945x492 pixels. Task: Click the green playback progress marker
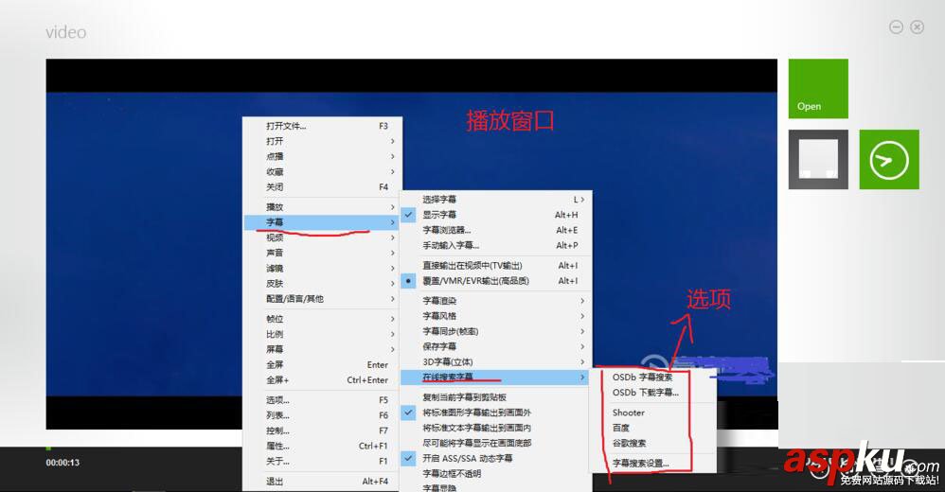click(48, 448)
